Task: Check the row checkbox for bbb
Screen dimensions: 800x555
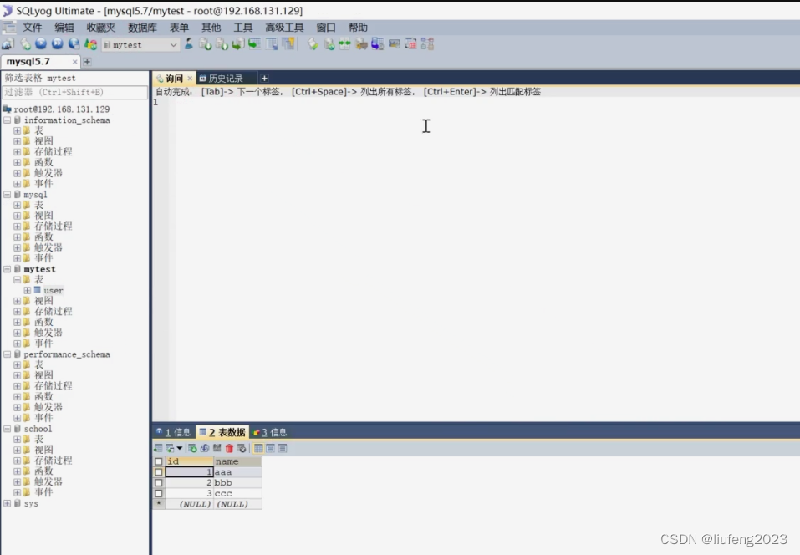Action: click(159, 483)
